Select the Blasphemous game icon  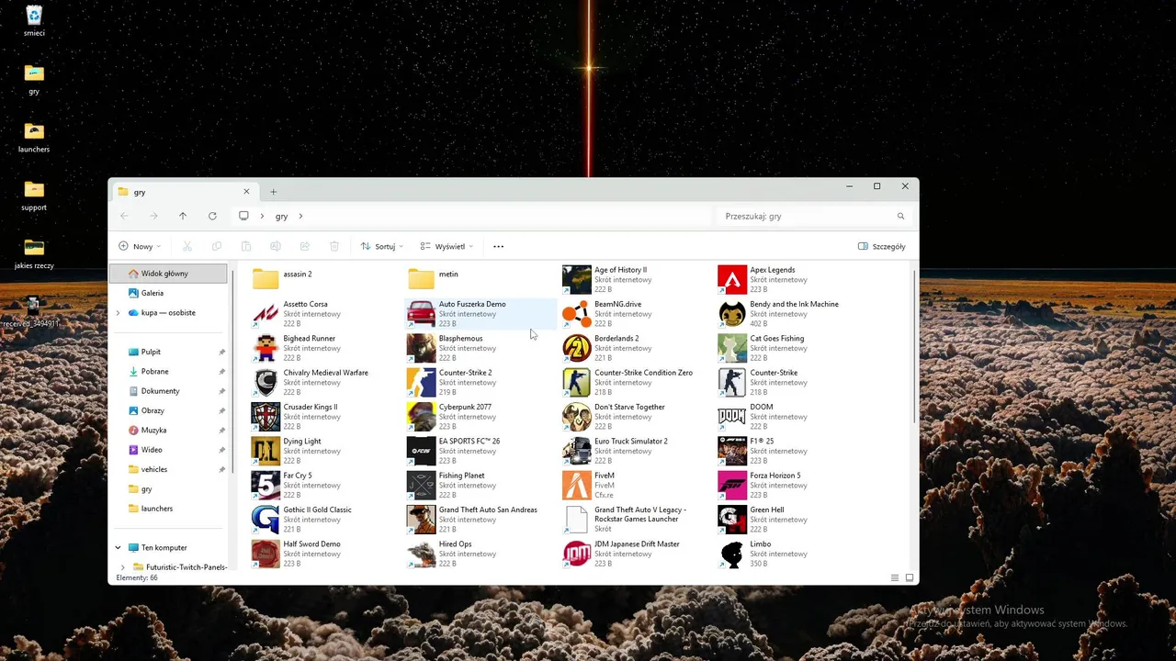[x=421, y=348]
